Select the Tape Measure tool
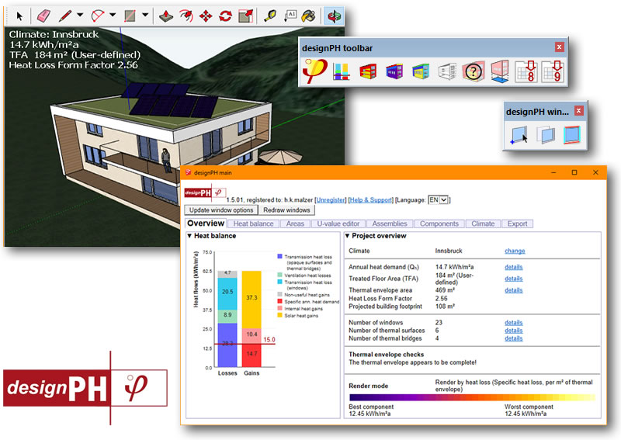621x440 pixels. click(x=270, y=16)
